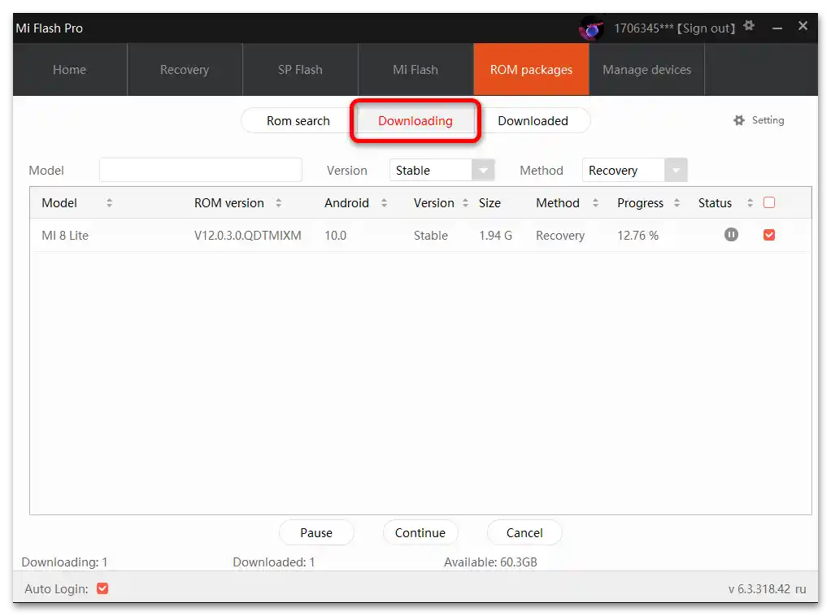Go to the Home tab
The height and width of the screenshot is (616, 831).
point(69,69)
